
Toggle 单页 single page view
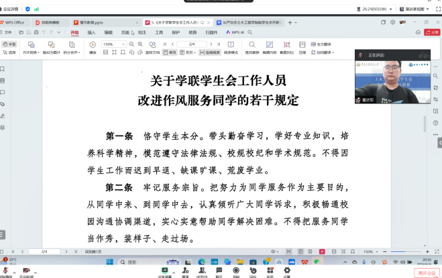[170, 52]
